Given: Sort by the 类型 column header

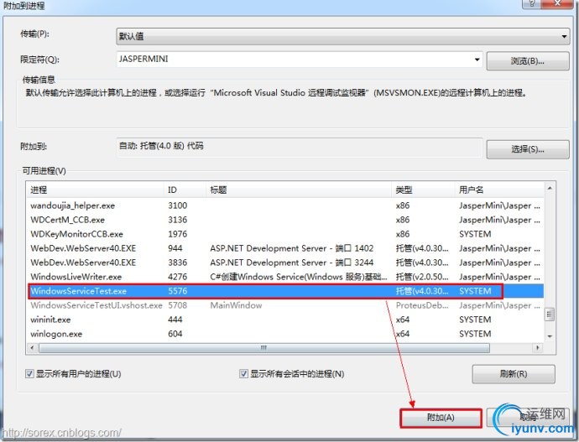Looking at the screenshot, I should click(423, 190).
